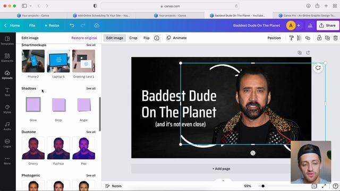Screen dimensions: 340x191
Task: Click the Redo arrow
Action: point(83,25)
